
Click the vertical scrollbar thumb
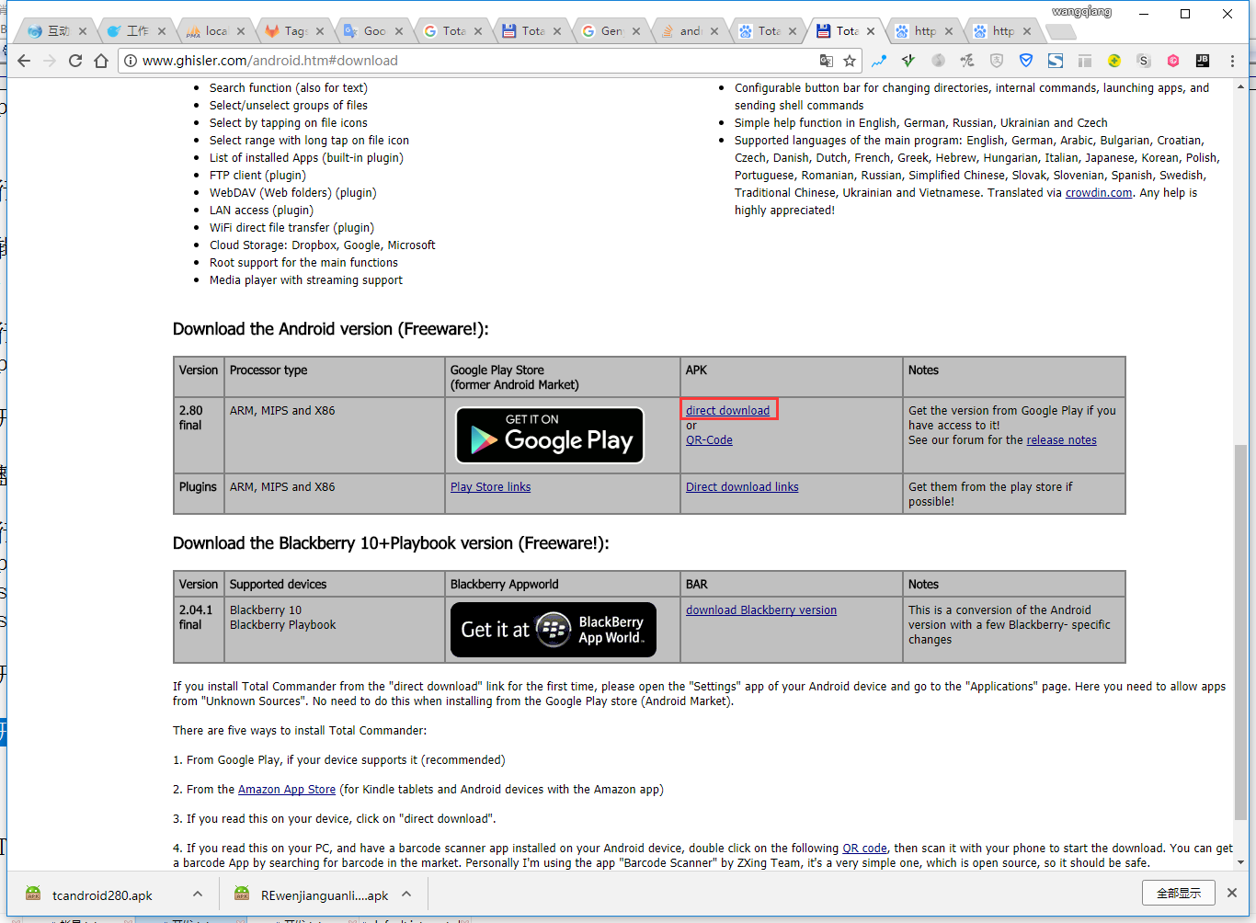(1241, 632)
